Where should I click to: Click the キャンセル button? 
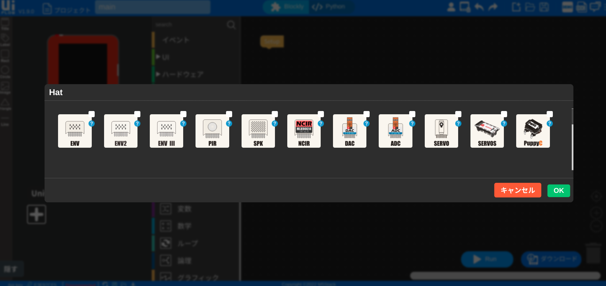point(517,190)
